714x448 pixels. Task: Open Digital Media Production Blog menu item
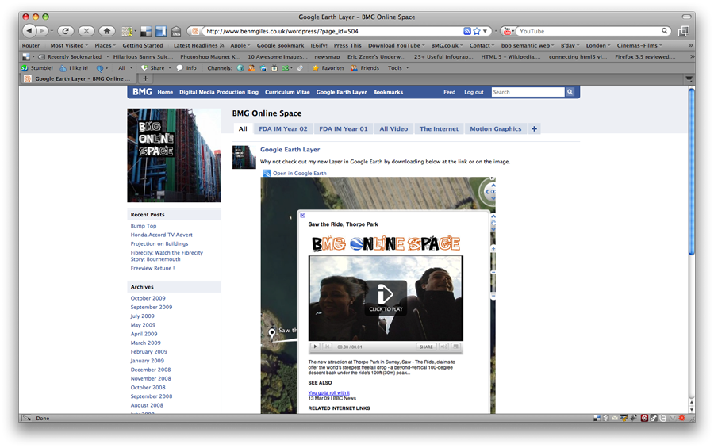tap(219, 92)
